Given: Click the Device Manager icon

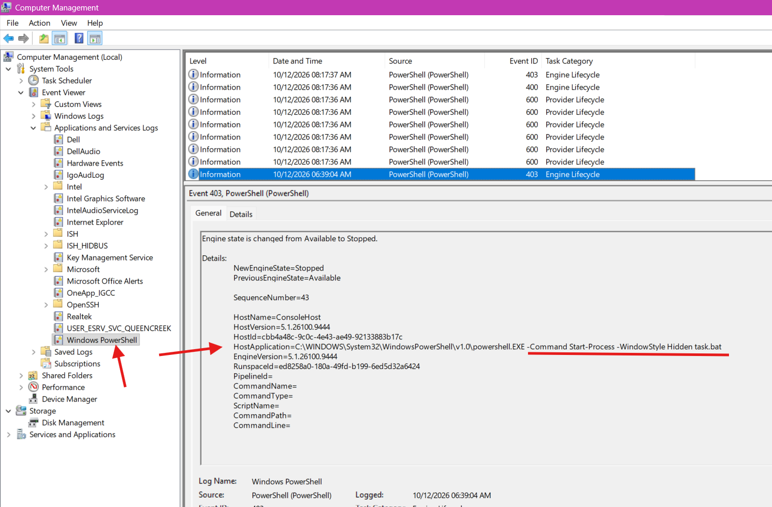Looking at the screenshot, I should pyautogui.click(x=34, y=399).
